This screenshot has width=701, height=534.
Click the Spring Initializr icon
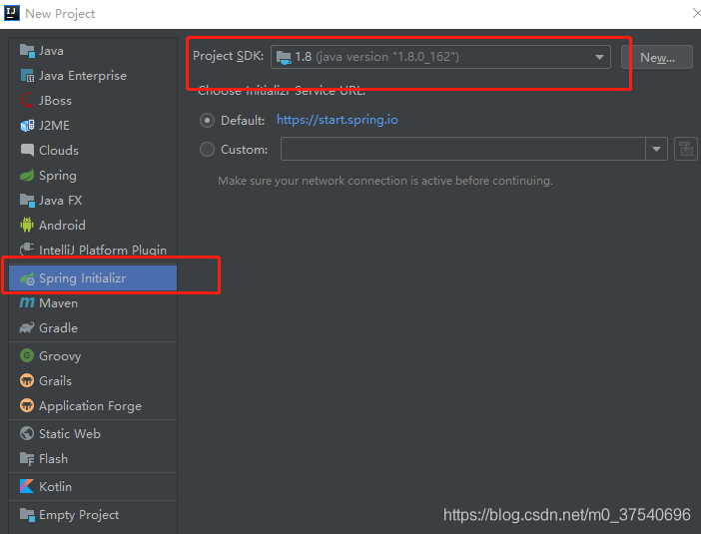click(27, 278)
